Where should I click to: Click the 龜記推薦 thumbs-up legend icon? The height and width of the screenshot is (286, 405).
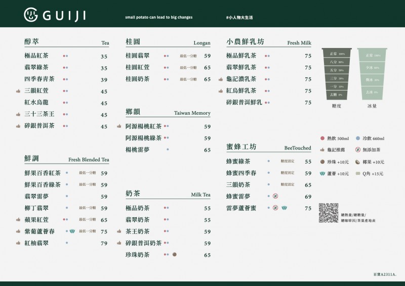tap(322, 150)
